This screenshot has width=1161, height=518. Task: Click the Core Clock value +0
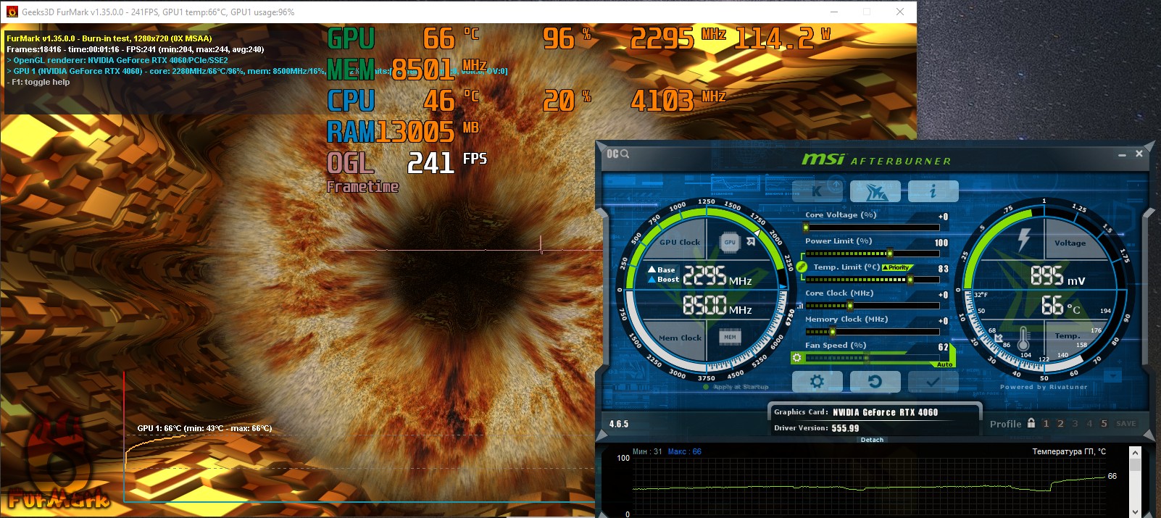pyautogui.click(x=943, y=295)
